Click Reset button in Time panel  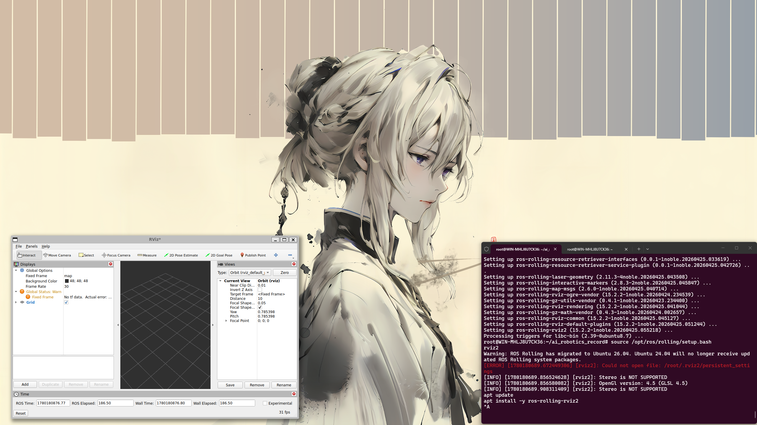pos(21,413)
